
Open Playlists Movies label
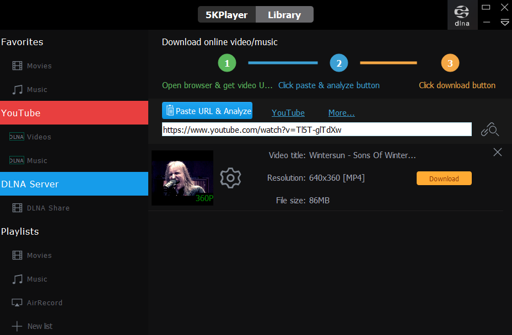[39, 255]
